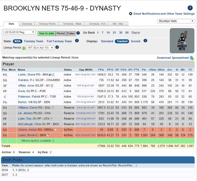197x181 pixels.
Task: Open the news note for Deron Williams
Action: [52, 108]
